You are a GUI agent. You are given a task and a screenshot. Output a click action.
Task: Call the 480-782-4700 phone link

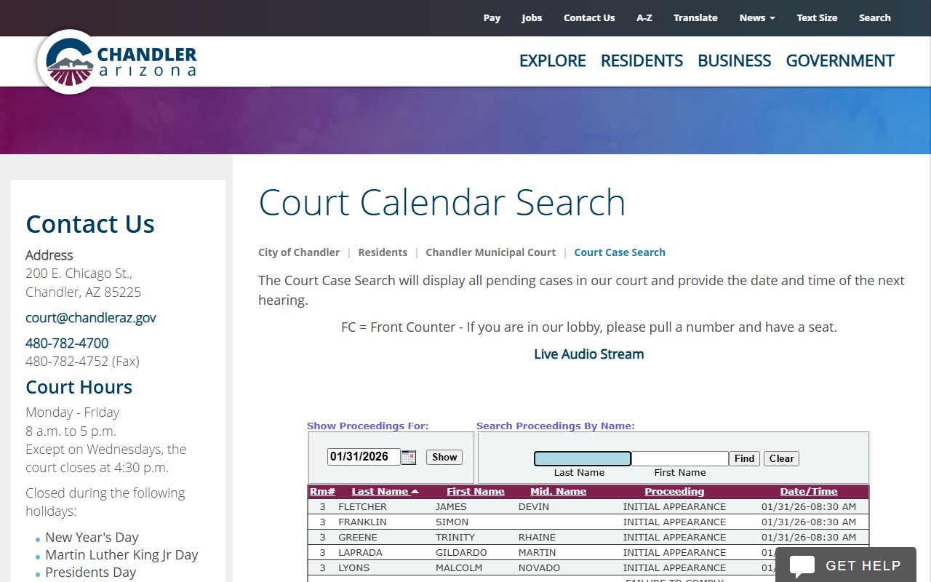point(67,343)
